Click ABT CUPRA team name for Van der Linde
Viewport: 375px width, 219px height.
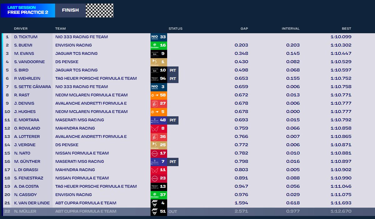point(86,203)
